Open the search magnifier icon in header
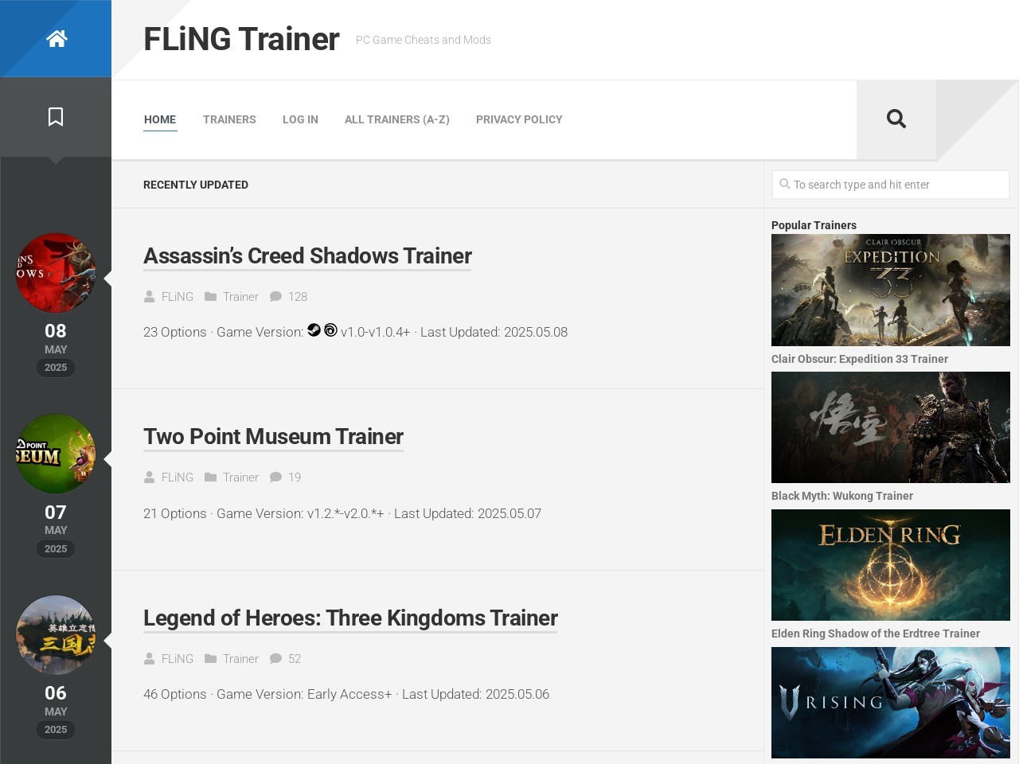This screenshot has width=1019, height=764. point(896,119)
